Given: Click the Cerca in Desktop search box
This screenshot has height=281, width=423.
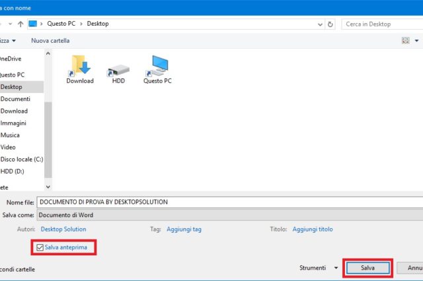Looking at the screenshot, I should click(382, 24).
